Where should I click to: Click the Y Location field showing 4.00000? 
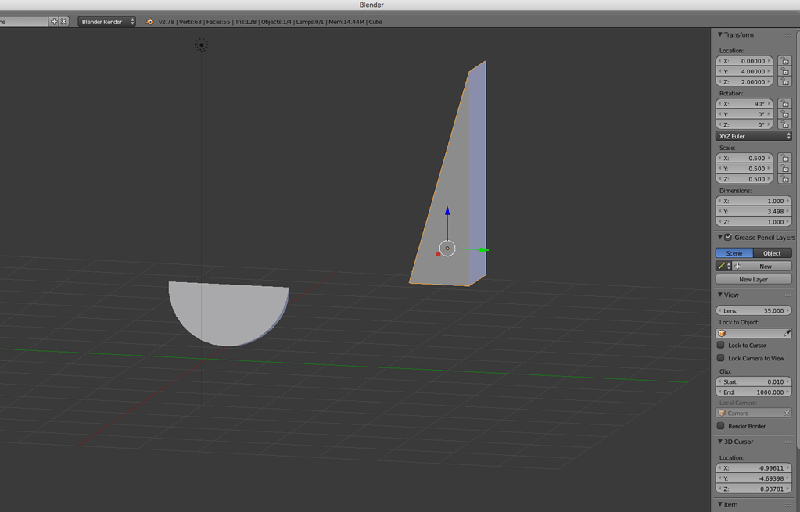coord(751,71)
